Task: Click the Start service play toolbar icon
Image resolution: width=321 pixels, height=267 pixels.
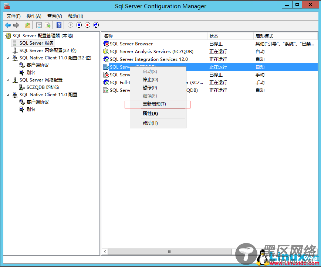Action: (70, 25)
